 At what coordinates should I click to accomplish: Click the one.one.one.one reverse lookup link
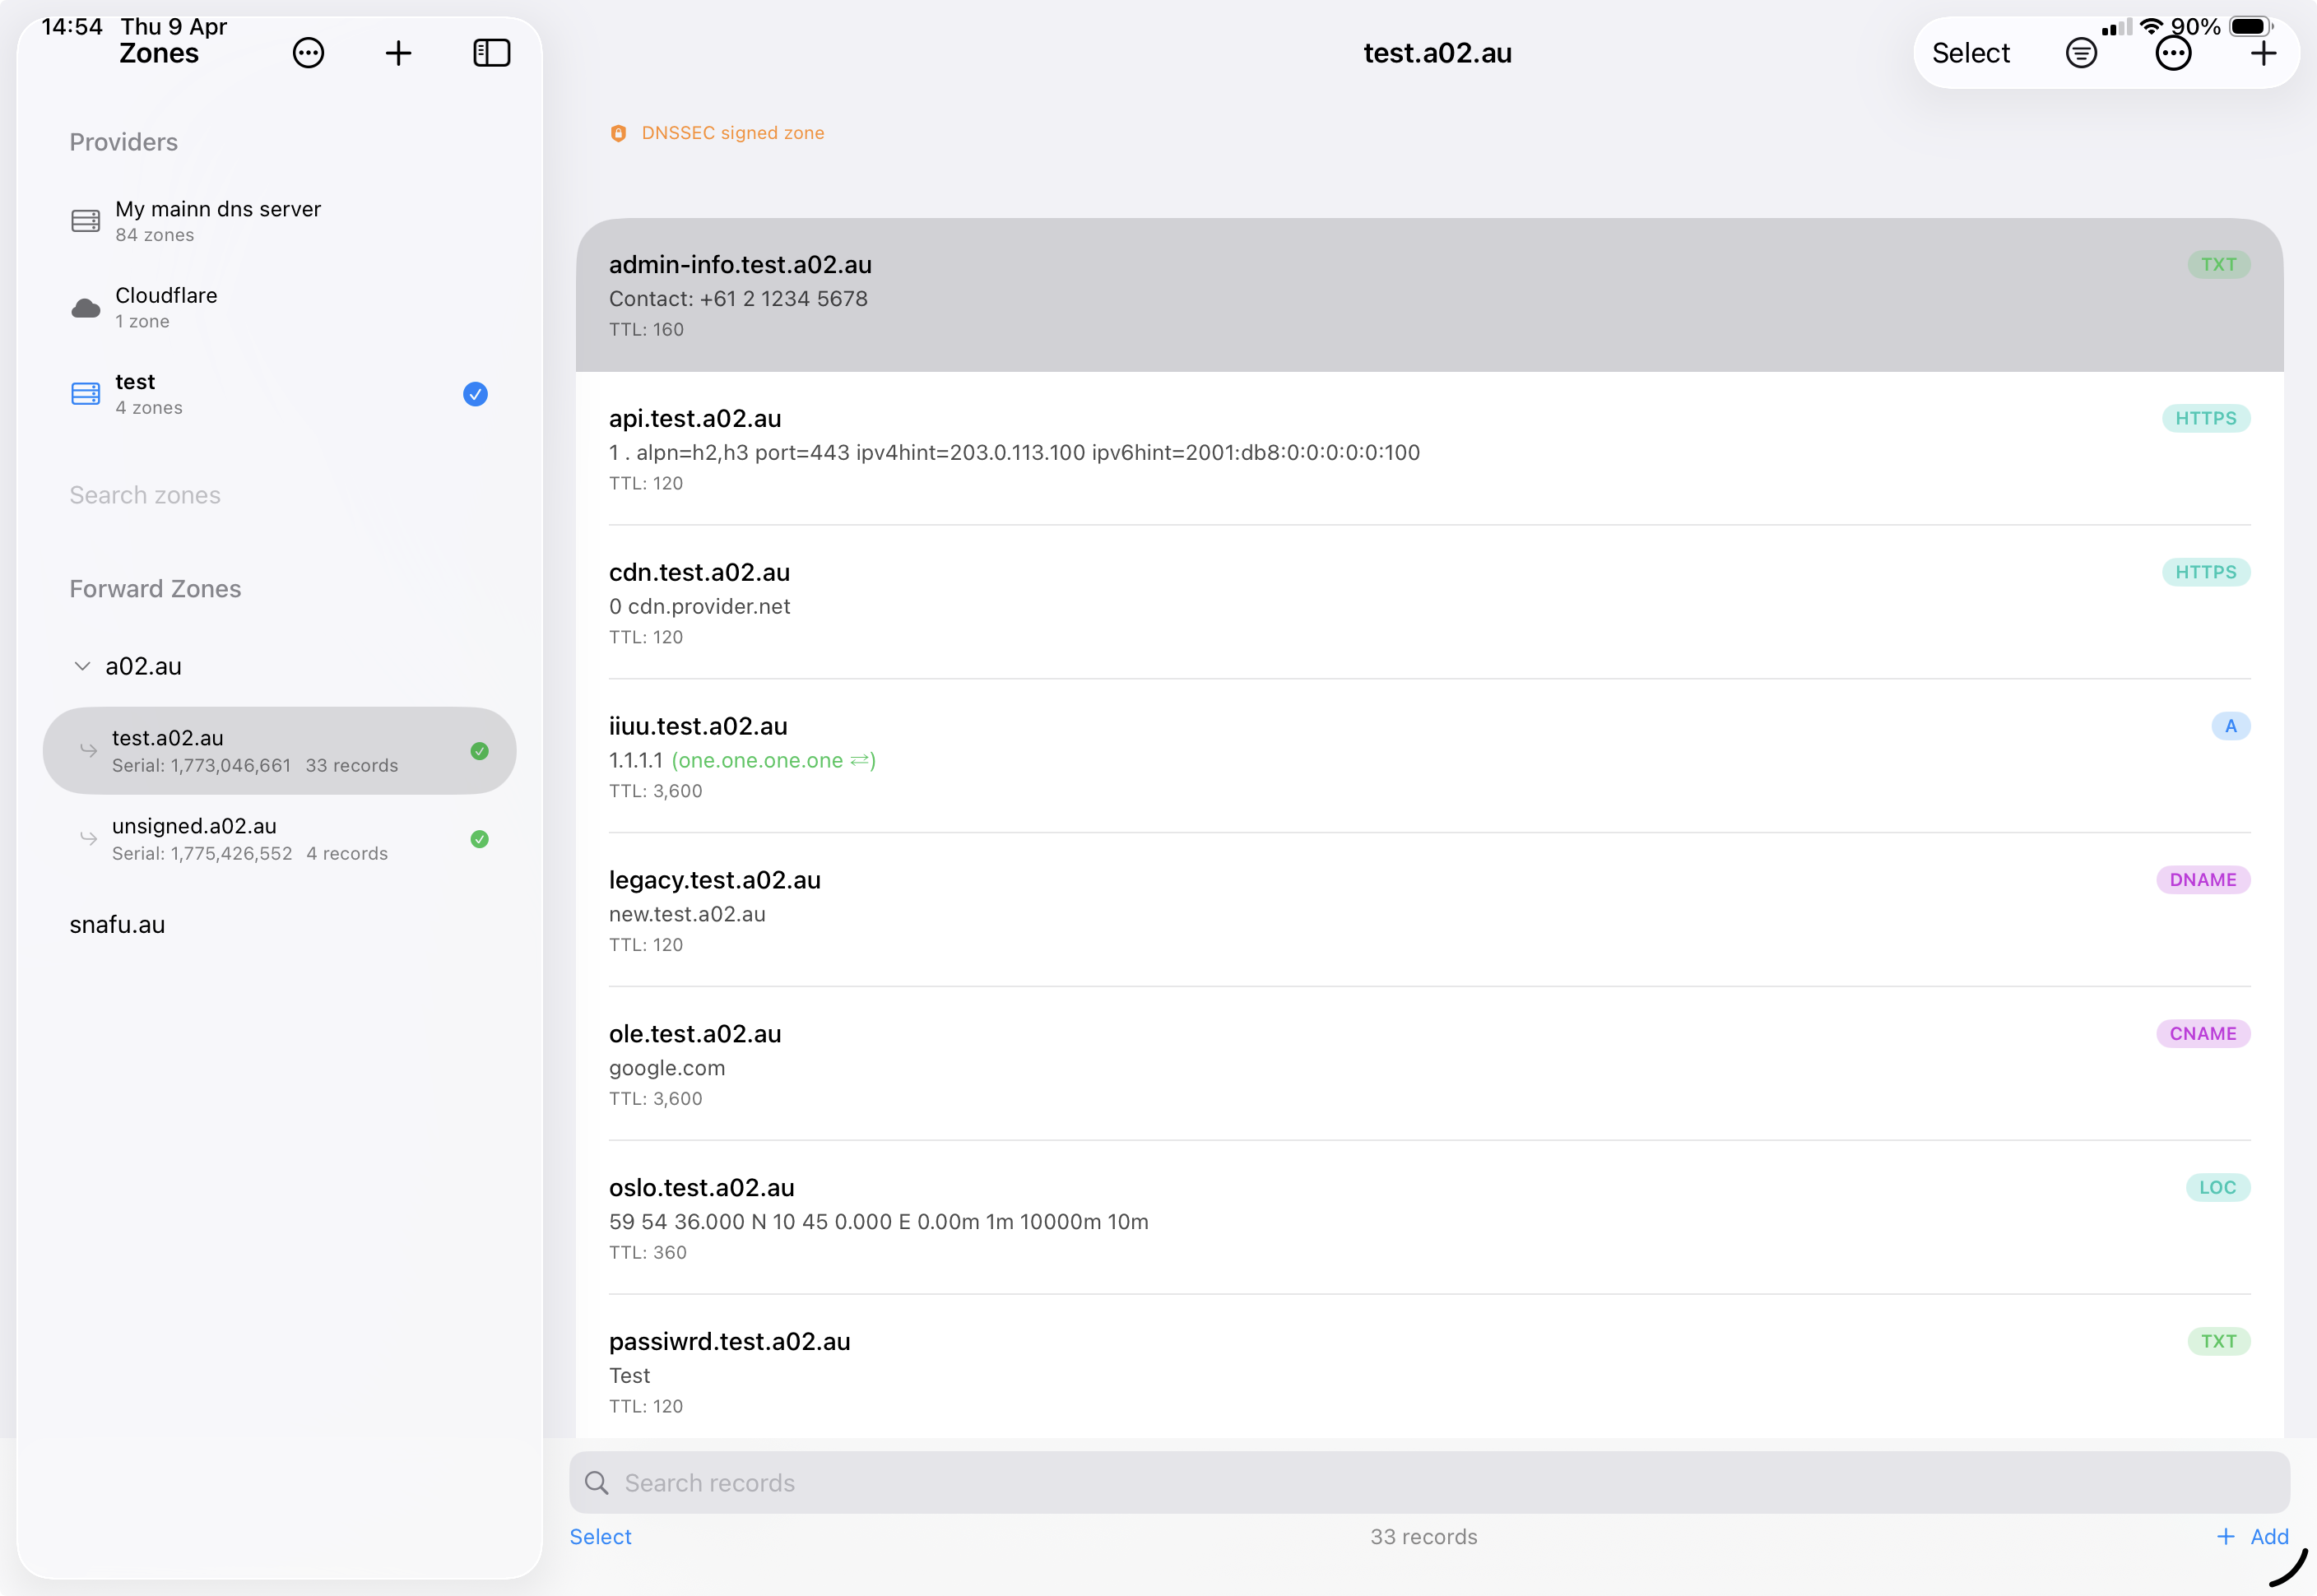(x=773, y=760)
